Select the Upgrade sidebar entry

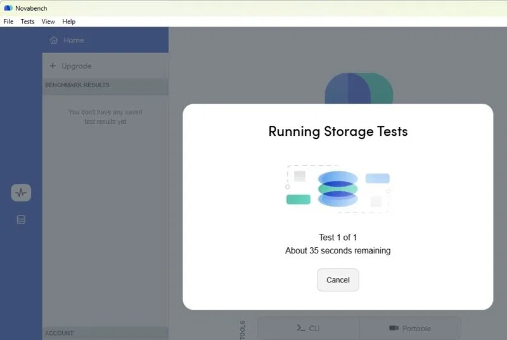(x=105, y=66)
